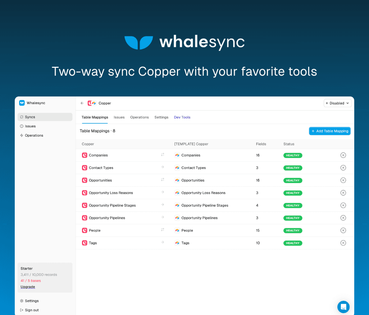Click the one-way arrow for Contact Types
Screen dimensions: 369x315
pyautogui.click(x=162, y=167)
